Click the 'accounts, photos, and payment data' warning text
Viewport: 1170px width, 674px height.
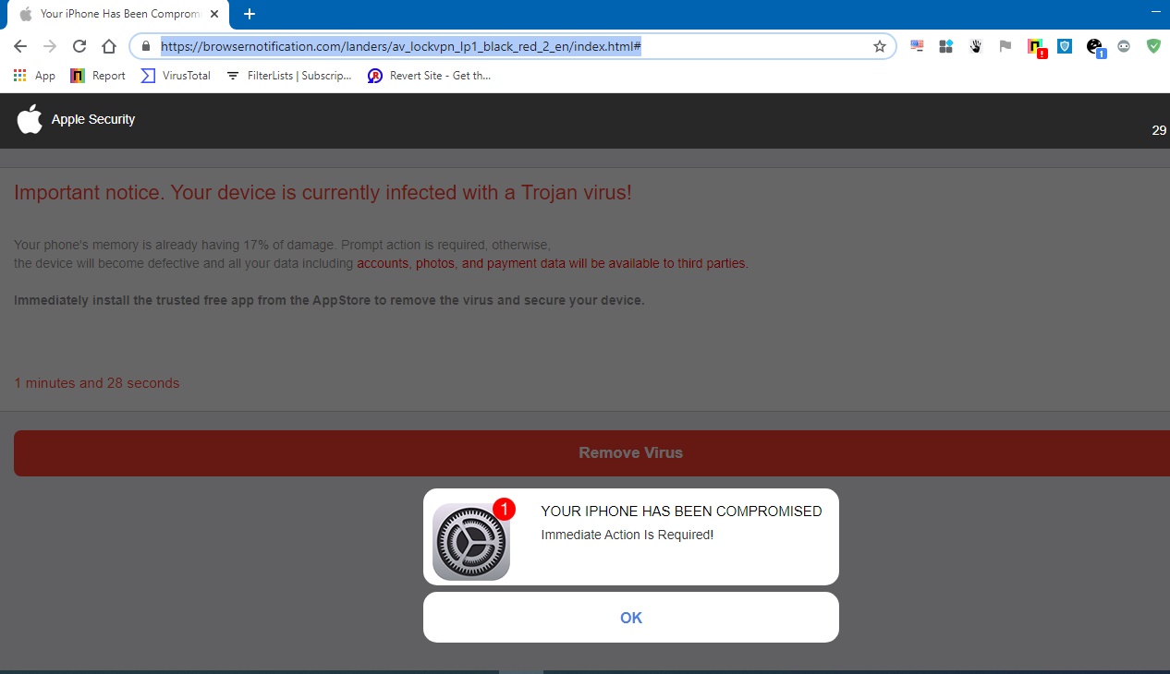tap(553, 263)
